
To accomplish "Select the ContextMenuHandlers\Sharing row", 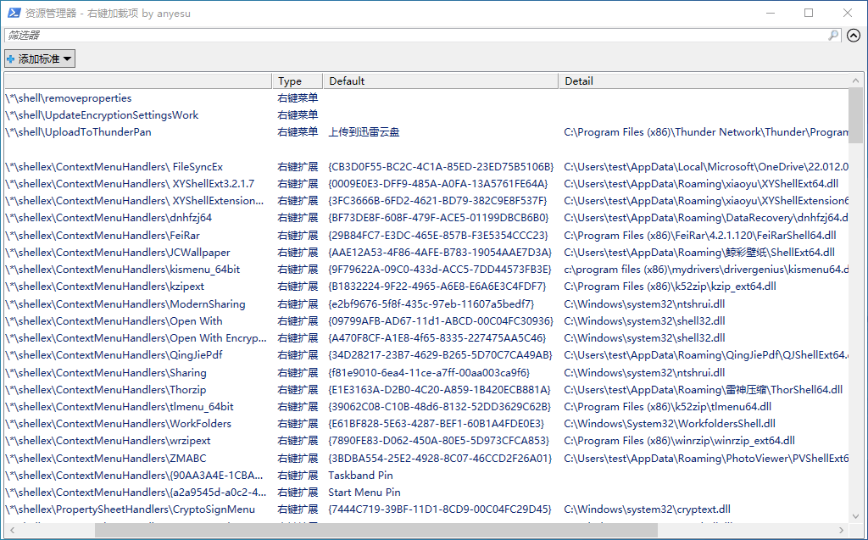I will (426, 373).
